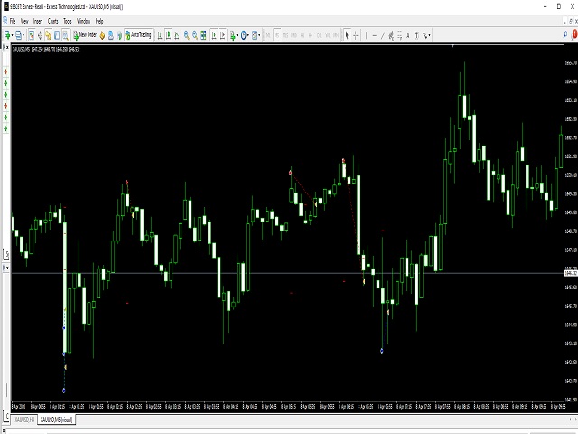Launch MetaEditor with the yellow diamond icon
This screenshot has height=434, width=578.
(102, 35)
